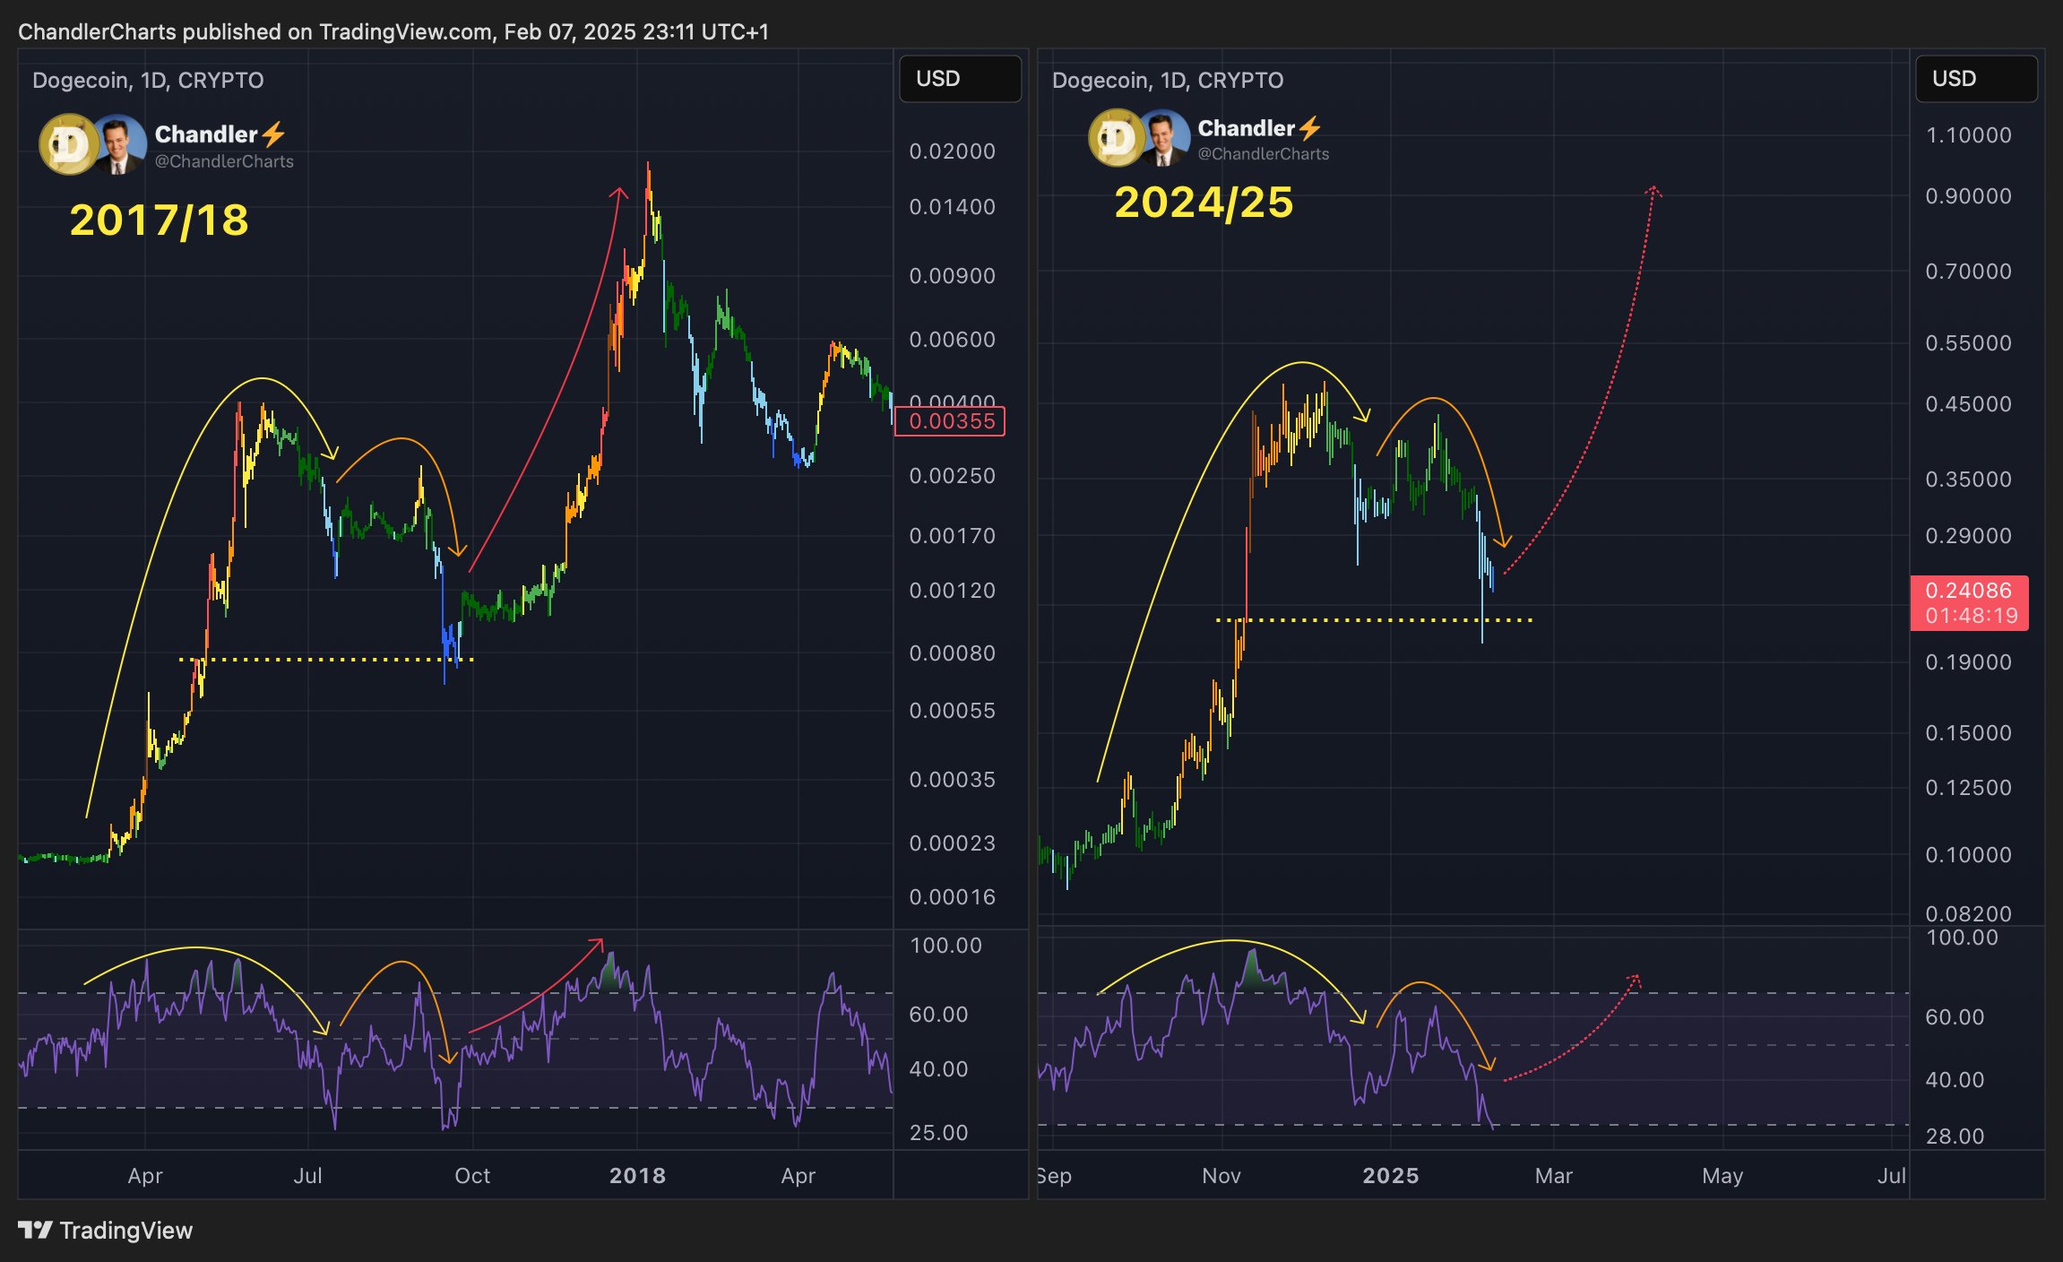Toggle the 0.24086 countdown price label
Screen dimensions: 2063x1262
[1969, 602]
